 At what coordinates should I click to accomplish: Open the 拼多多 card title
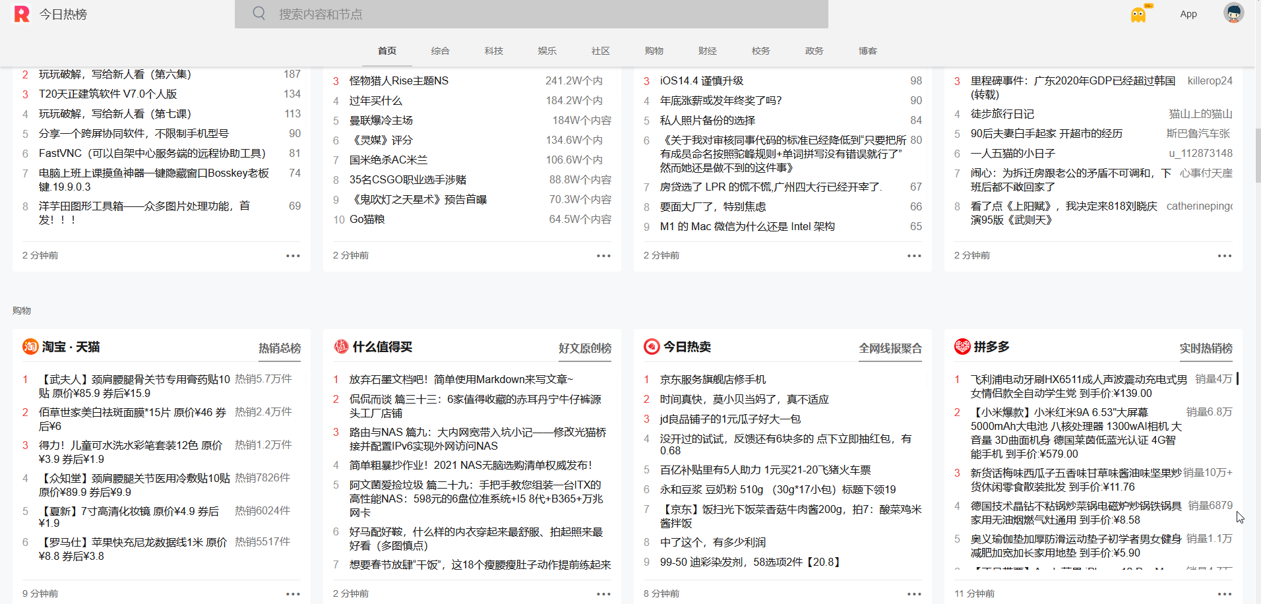tap(992, 347)
